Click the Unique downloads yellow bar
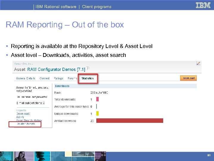 pyautogui.click(x=97, y=114)
